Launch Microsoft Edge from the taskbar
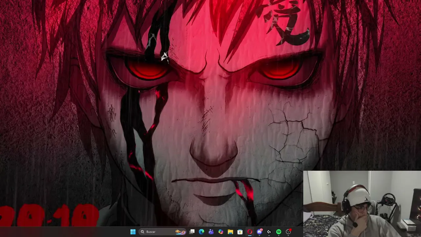 tap(202, 232)
